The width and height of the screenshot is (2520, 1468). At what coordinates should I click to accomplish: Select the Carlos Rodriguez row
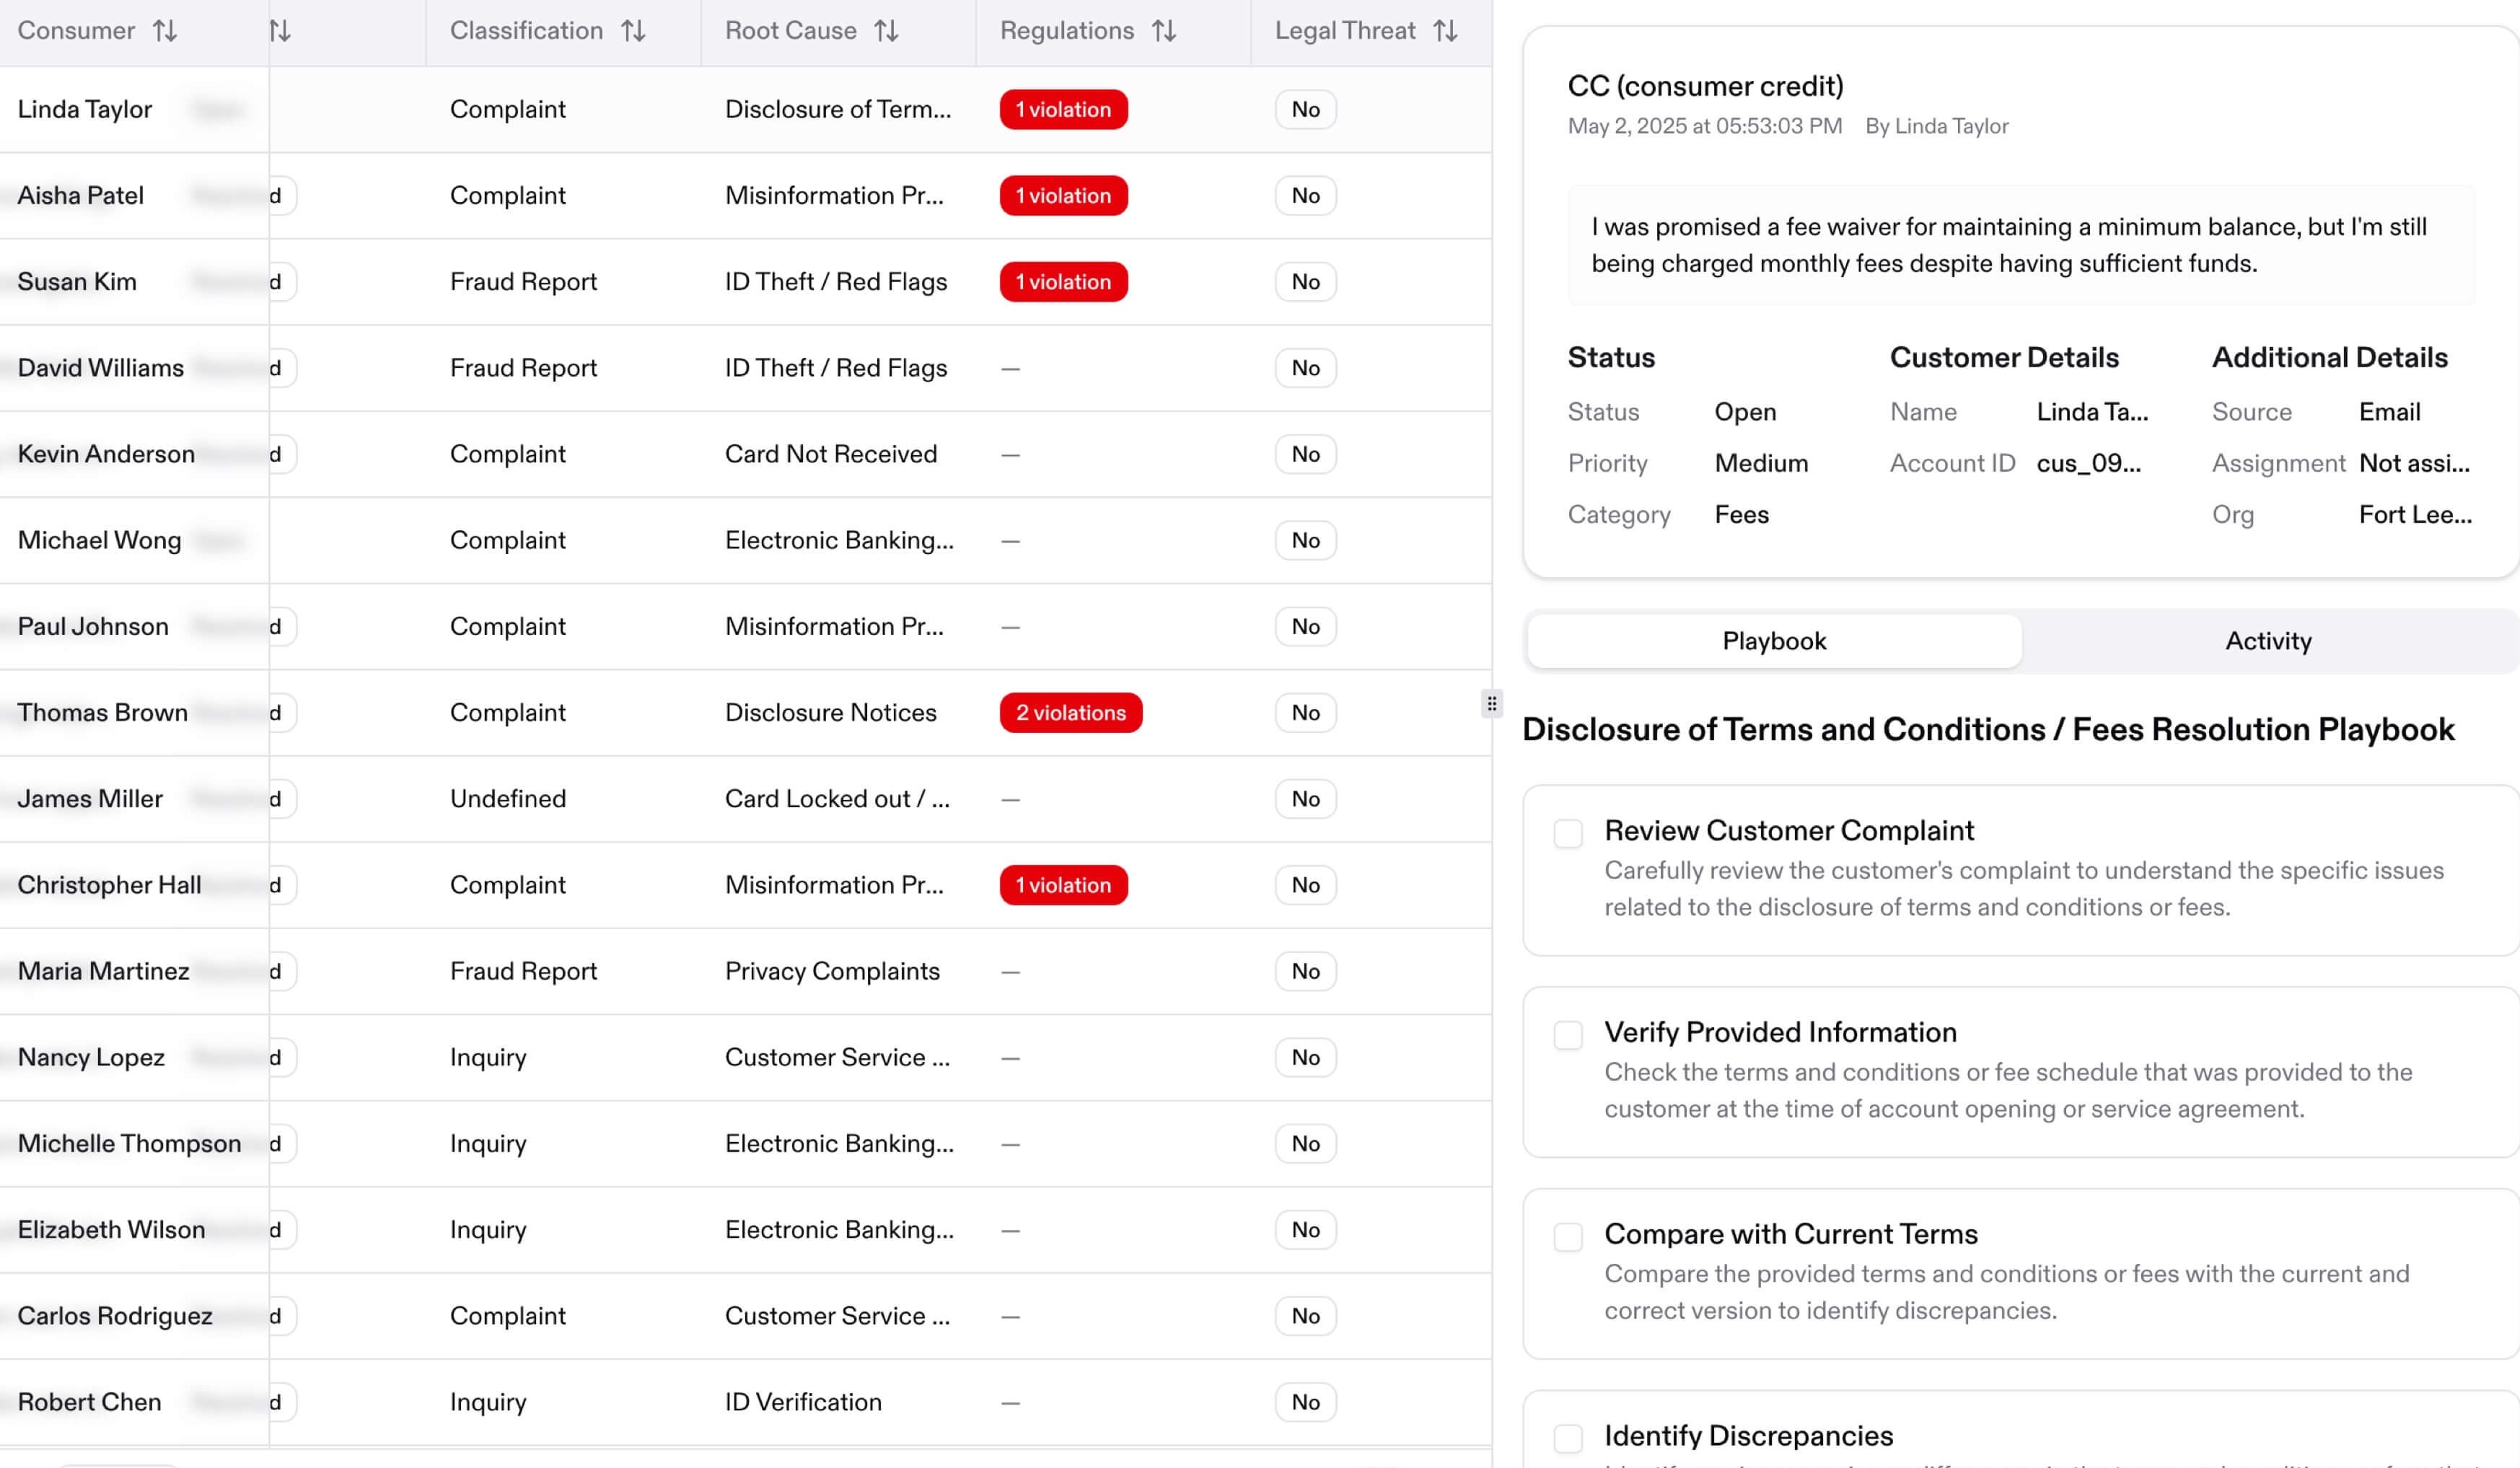[x=746, y=1316]
